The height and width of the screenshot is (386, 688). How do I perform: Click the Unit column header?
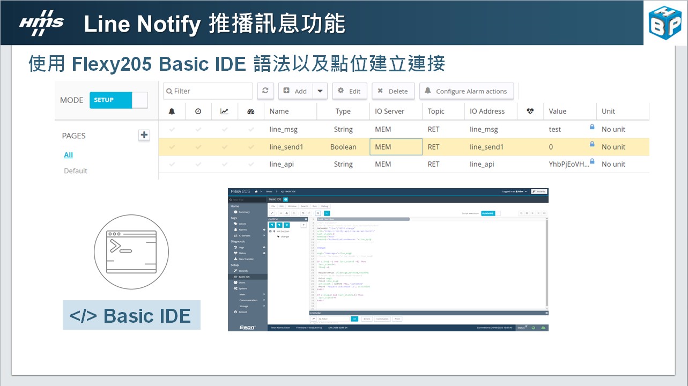pyautogui.click(x=608, y=112)
